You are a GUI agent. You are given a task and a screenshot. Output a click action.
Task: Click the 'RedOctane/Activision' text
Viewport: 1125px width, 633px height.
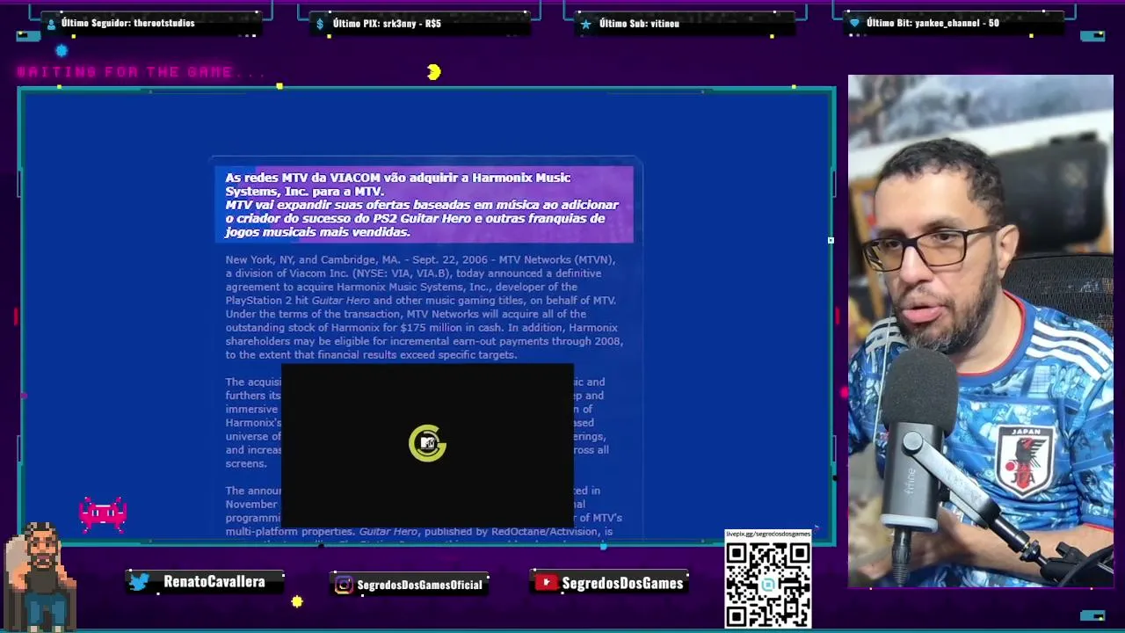[543, 532]
